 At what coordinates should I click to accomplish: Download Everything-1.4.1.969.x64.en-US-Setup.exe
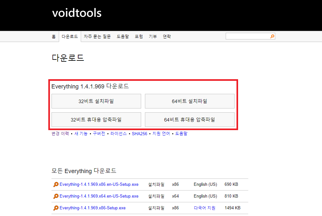click(x=99, y=196)
